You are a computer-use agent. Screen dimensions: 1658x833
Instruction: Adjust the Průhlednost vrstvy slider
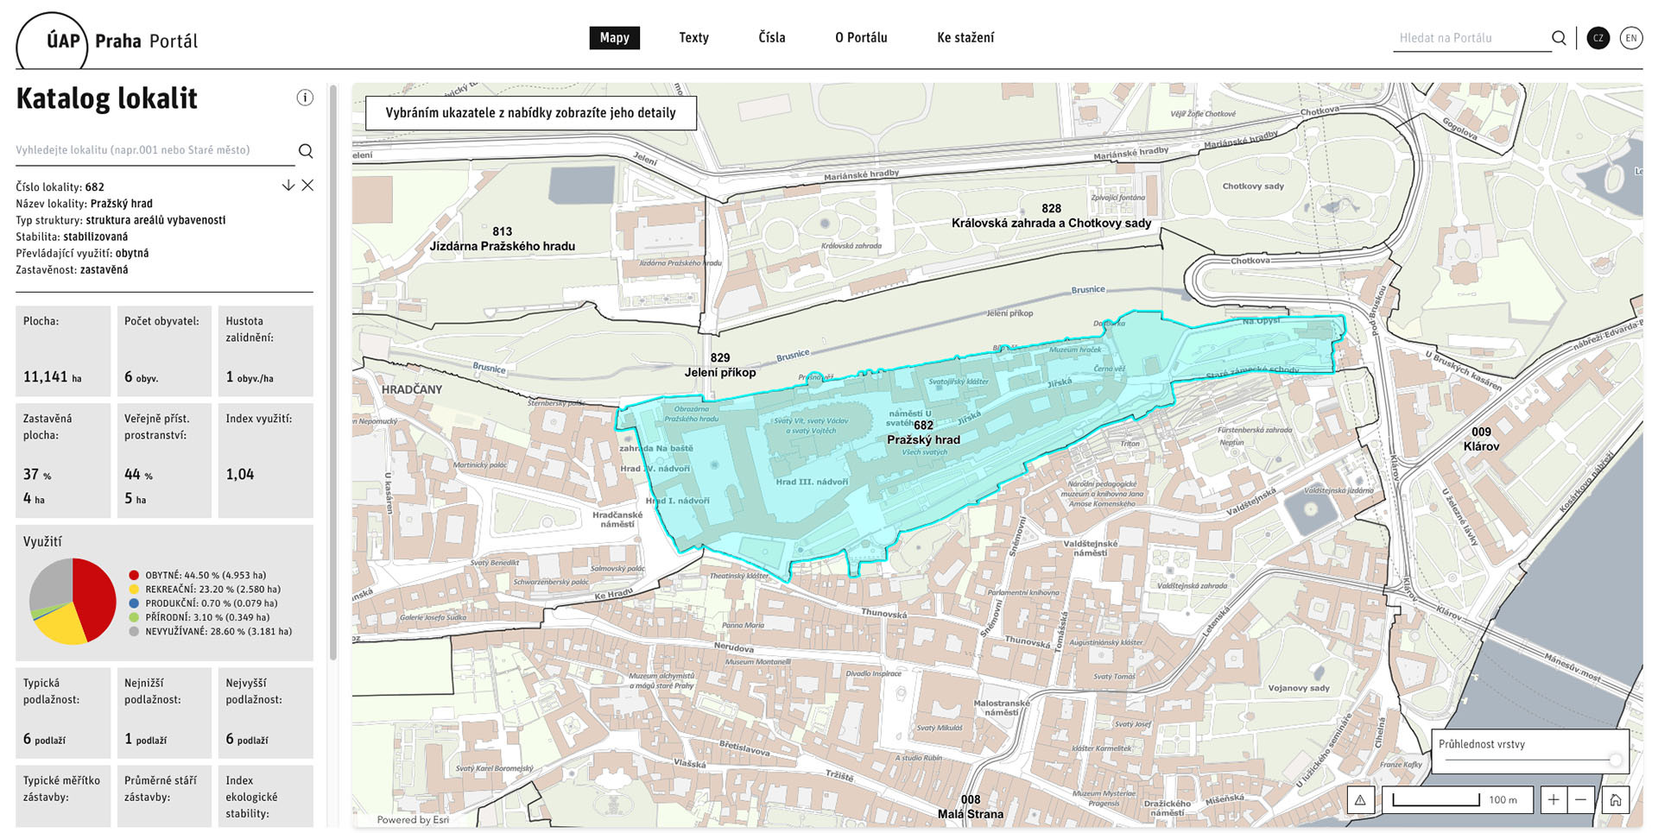pos(1615,760)
